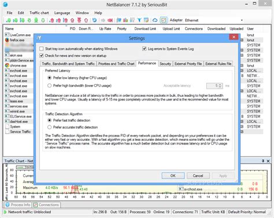Screen dimensions: 274x218
Task: Click the funnel filter toolbar icon
Action: tap(139, 20)
